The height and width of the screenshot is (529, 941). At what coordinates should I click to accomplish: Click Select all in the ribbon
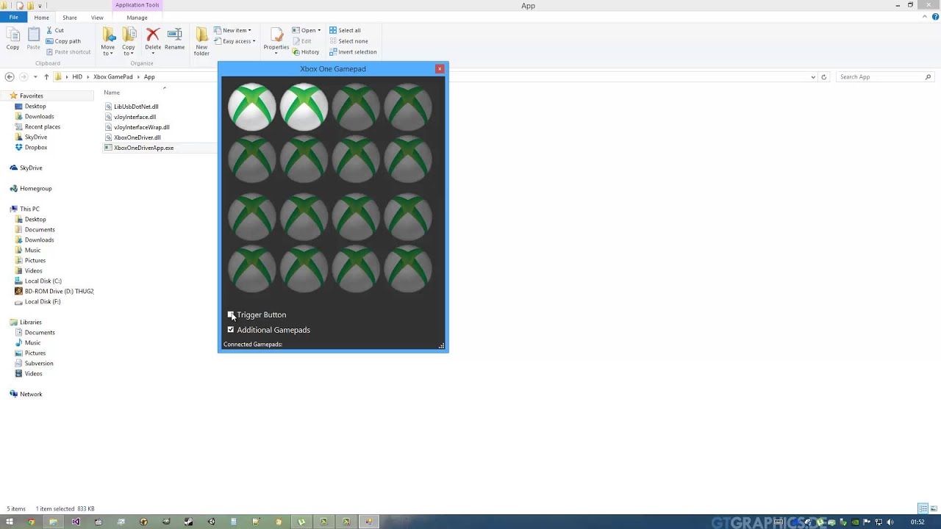point(345,30)
